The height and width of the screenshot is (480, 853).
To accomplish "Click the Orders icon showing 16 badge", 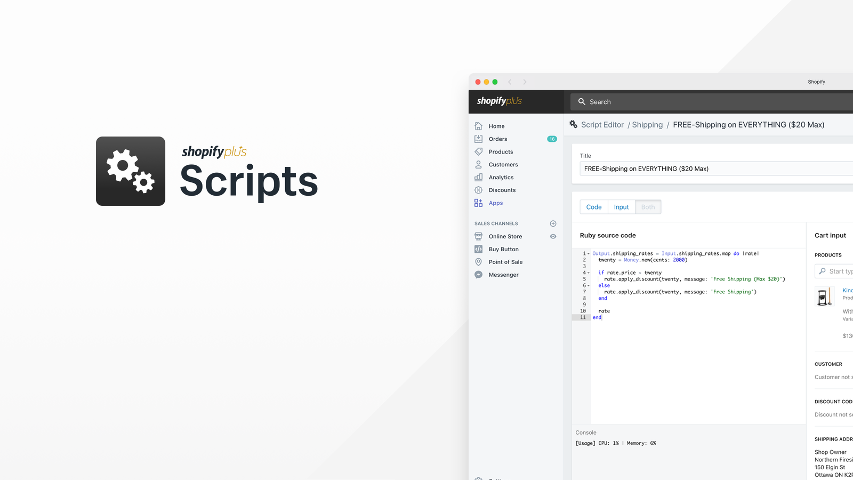I will point(479,139).
